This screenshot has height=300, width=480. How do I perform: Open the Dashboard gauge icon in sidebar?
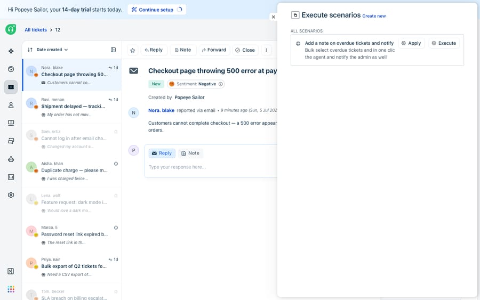[11, 69]
